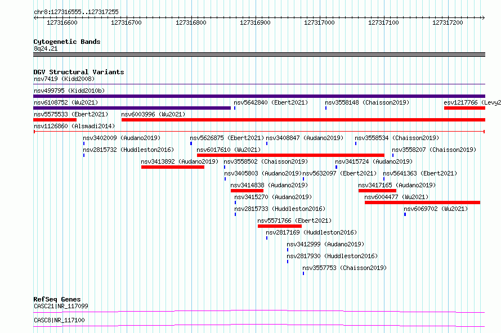
Task: Click the DGV Structural Variants track title
Action: tap(79, 72)
